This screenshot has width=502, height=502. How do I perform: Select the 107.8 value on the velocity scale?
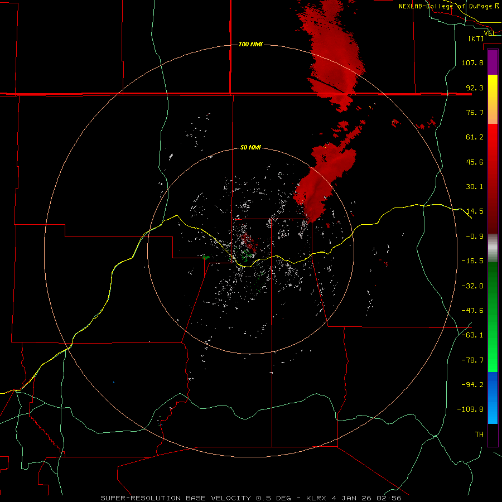[472, 62]
